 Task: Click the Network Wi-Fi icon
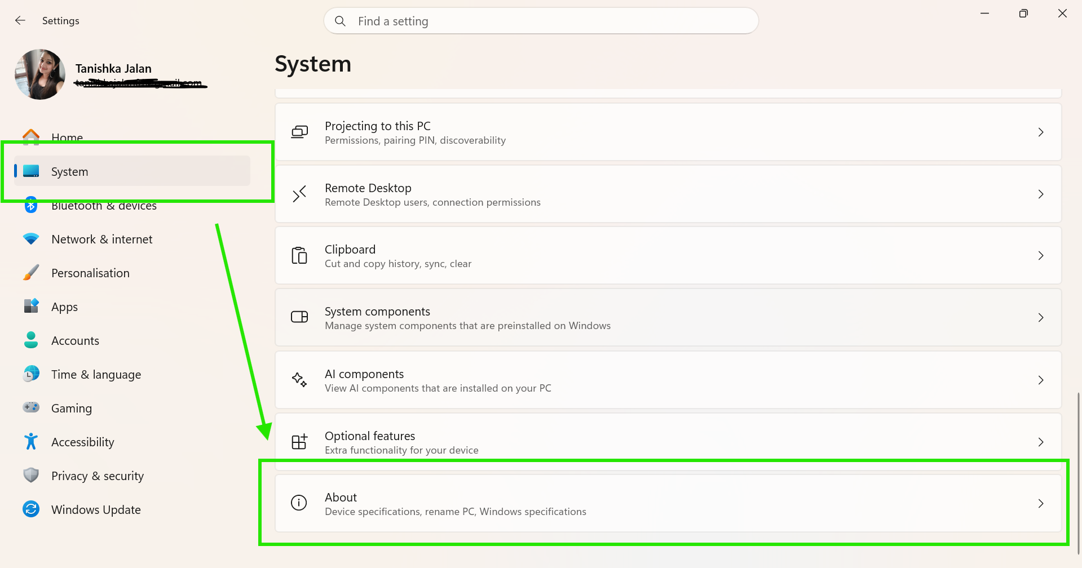tap(31, 239)
